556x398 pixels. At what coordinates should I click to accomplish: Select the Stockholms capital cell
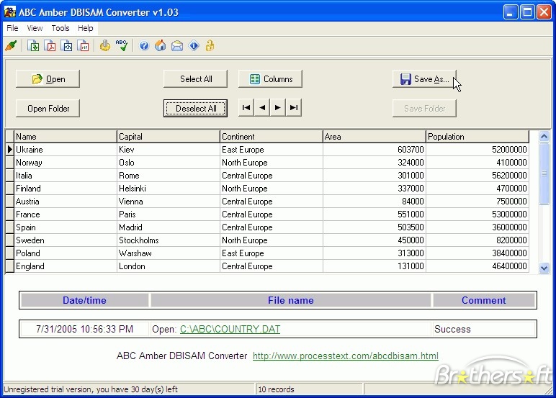point(168,240)
